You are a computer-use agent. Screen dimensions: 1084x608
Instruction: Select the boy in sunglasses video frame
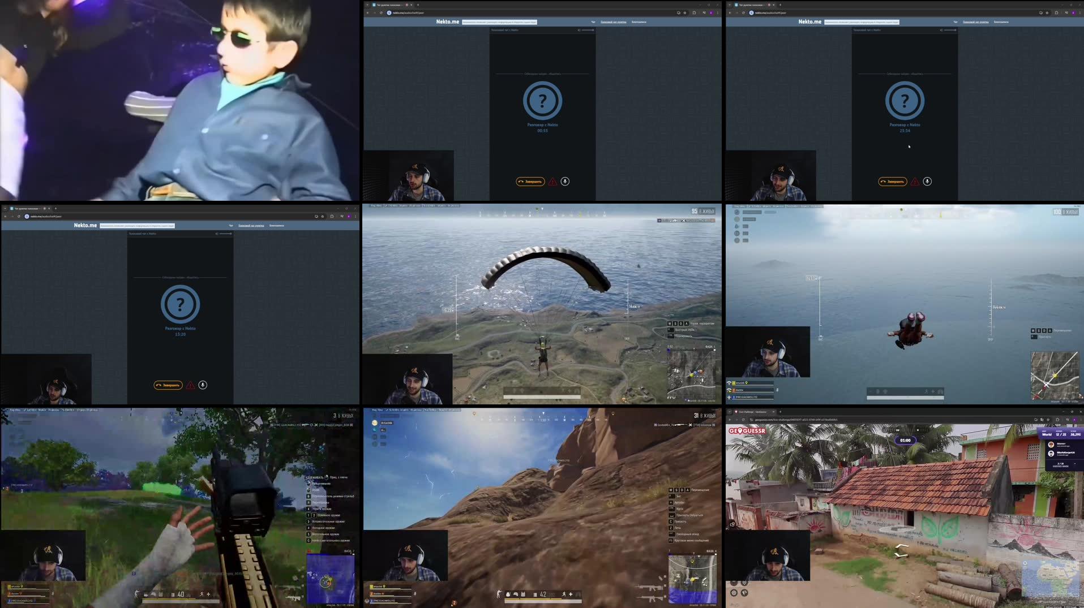pos(180,100)
